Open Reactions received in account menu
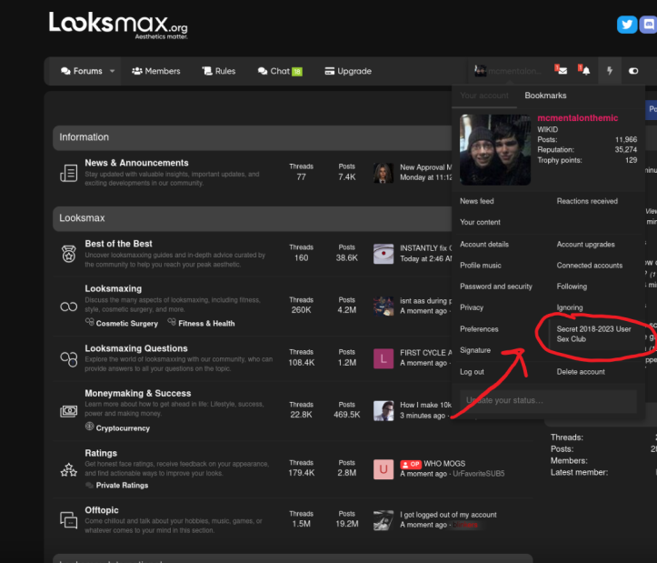This screenshot has width=657, height=563. pos(587,201)
